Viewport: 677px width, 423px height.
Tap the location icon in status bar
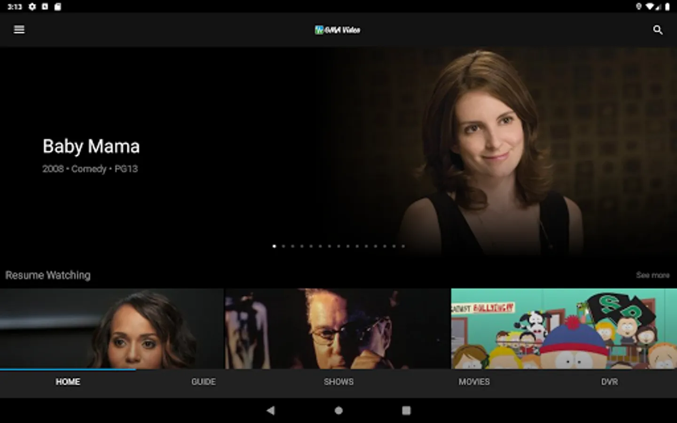[638, 7]
